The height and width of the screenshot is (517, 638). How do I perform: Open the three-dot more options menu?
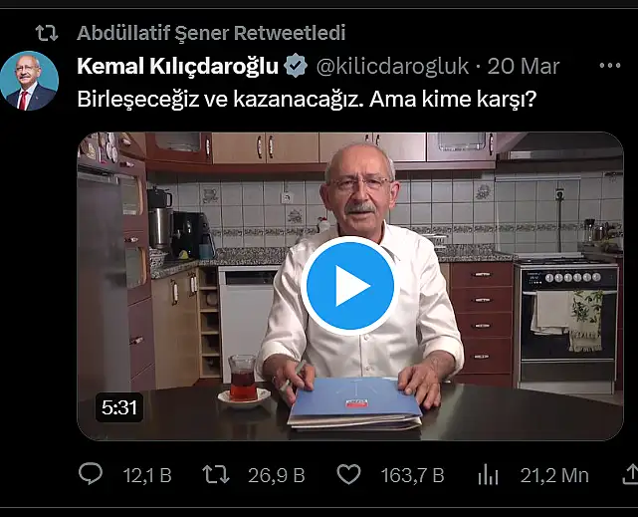coord(610,66)
